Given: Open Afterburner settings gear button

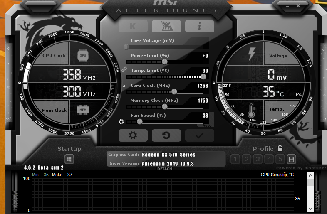Looking at the screenshot, I should pos(133,135).
